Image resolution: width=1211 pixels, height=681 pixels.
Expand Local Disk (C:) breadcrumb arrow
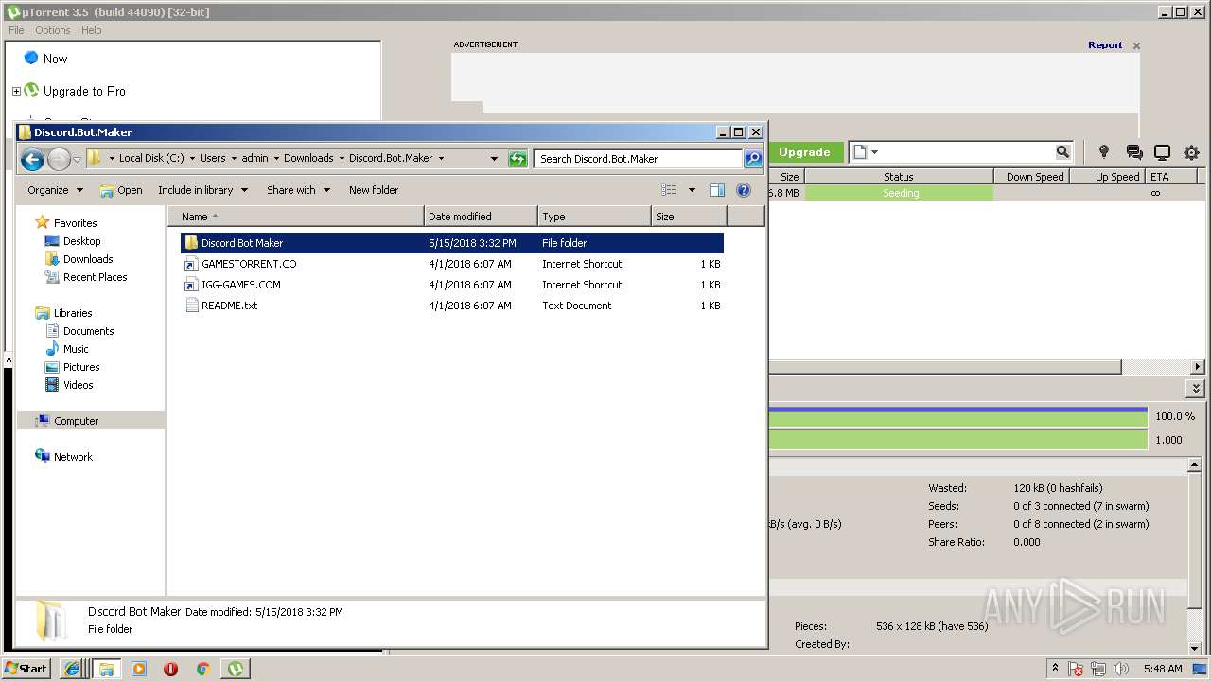[x=192, y=159]
